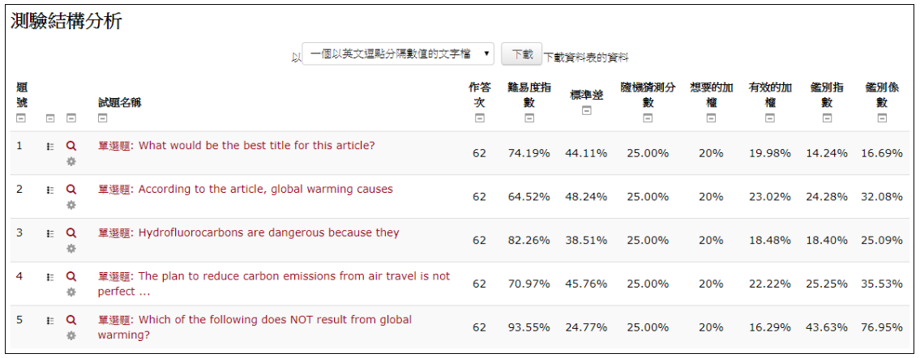Preview question 3 with magnifier icon
The image size is (920, 358).
point(71,233)
